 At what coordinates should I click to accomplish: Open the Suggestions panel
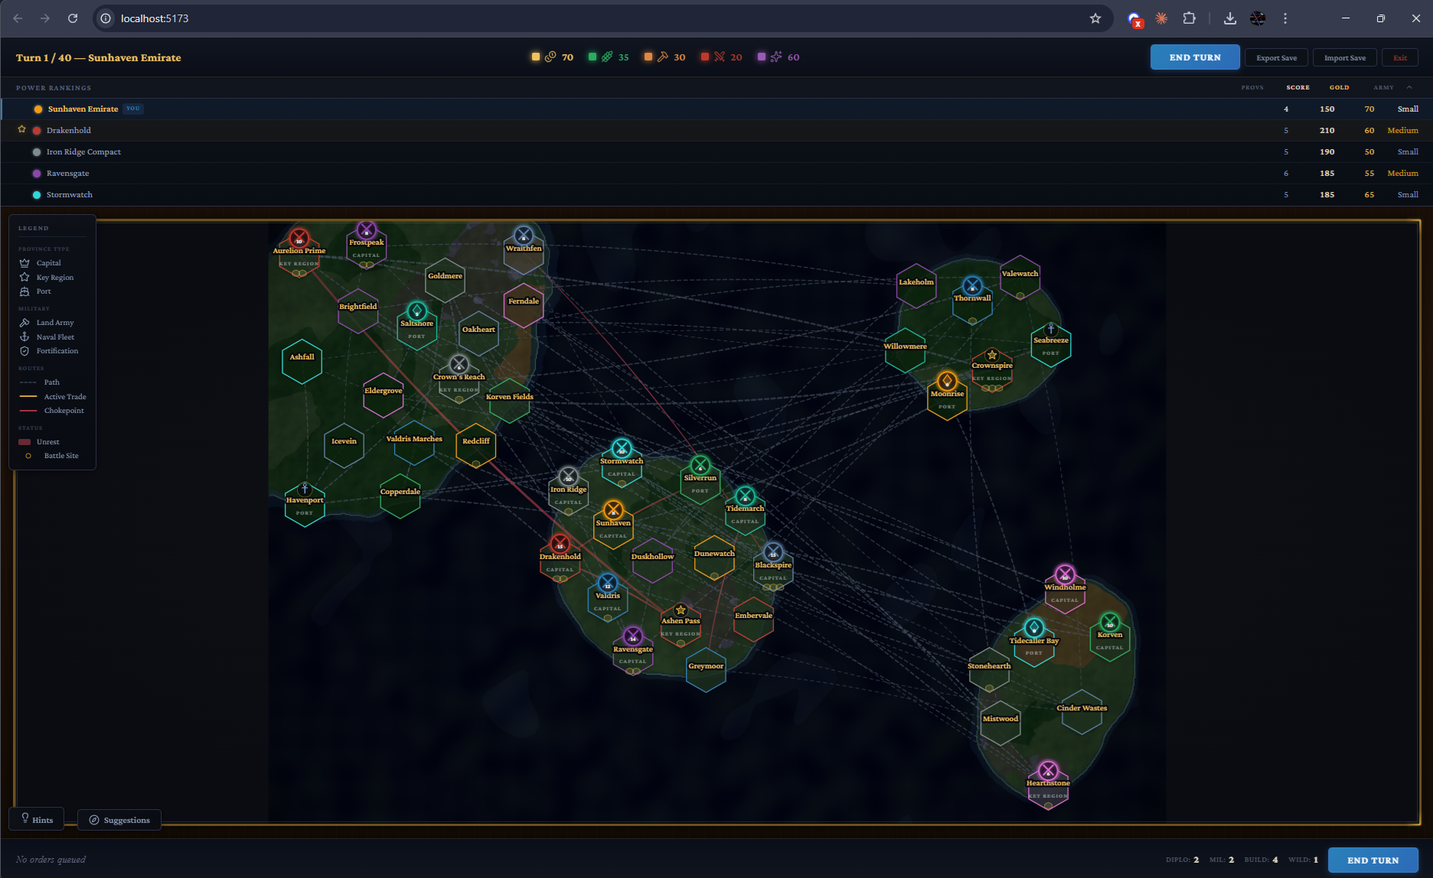[119, 820]
